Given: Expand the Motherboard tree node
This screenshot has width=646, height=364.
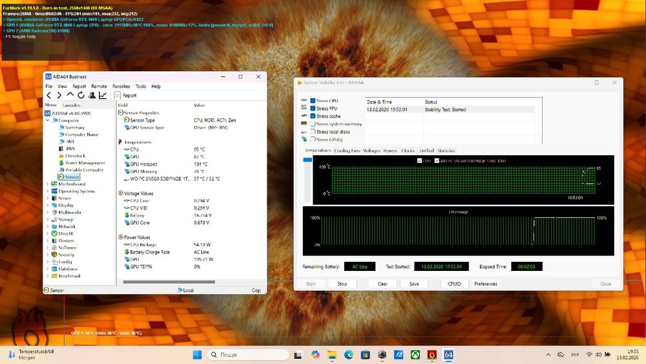Looking at the screenshot, I should 48,184.
